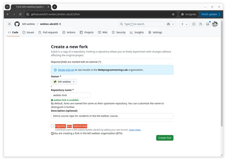Click the Description text field
The width and height of the screenshot is (227, 161).
point(112,116)
